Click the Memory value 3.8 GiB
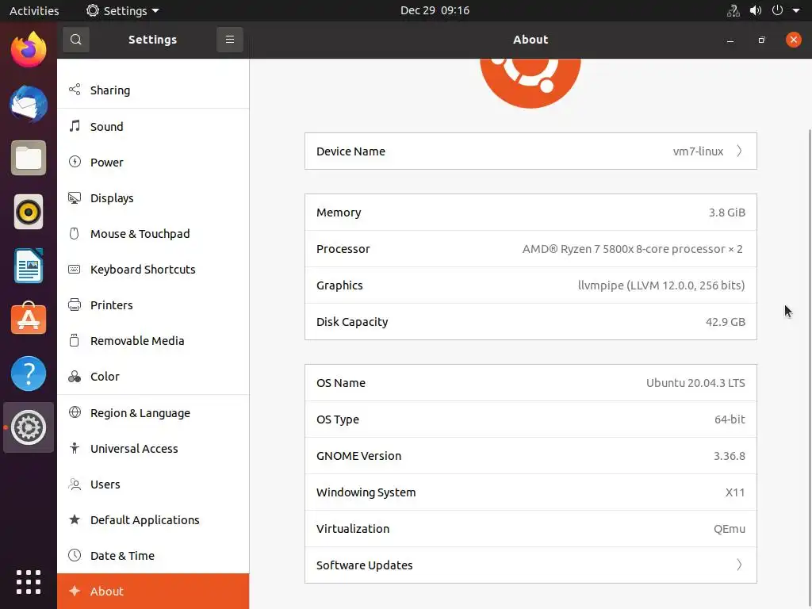Image resolution: width=812 pixels, height=609 pixels. point(726,213)
